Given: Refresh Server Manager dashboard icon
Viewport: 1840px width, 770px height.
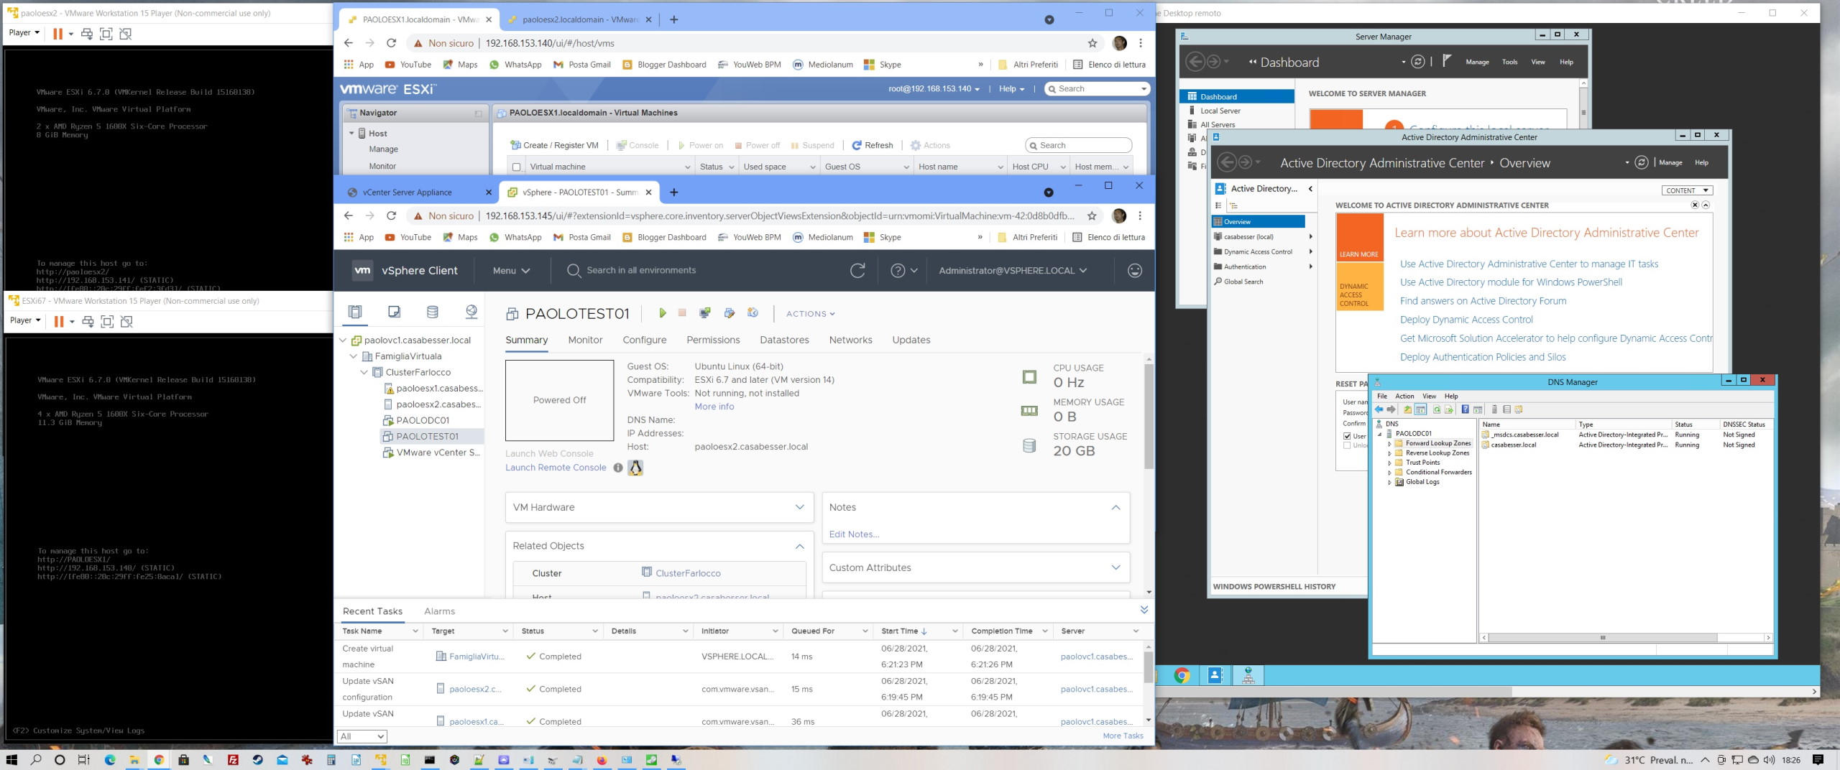Looking at the screenshot, I should 1417,62.
